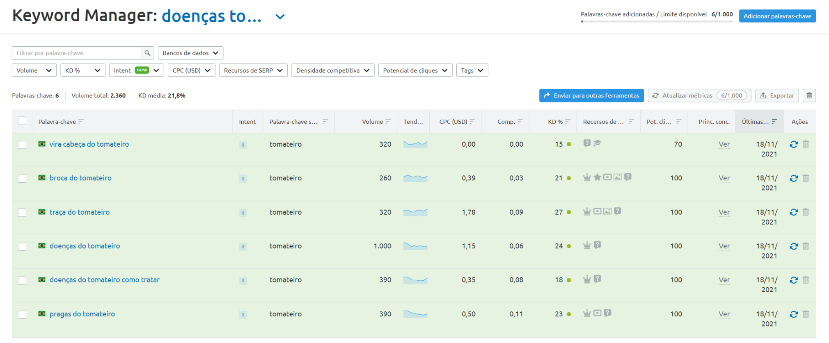The image size is (829, 343).
Task: Refresh the 'traça do tomateiro' row
Action: [793, 212]
